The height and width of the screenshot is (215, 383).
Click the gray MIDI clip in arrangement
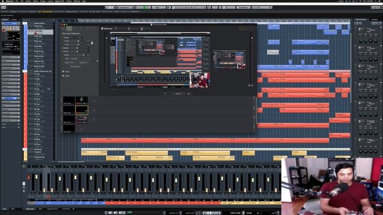[273, 52]
